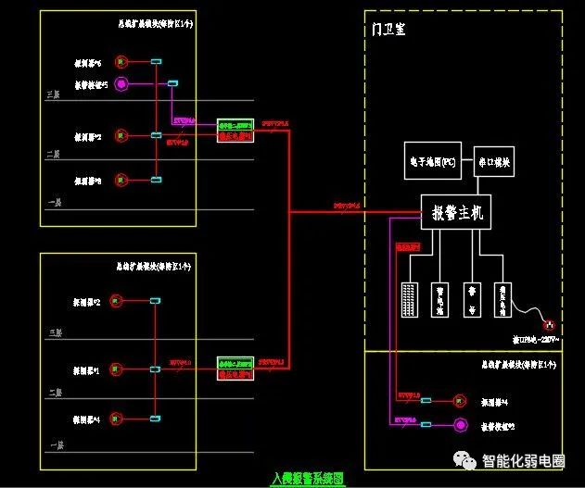Image resolution: width=585 pixels, height=488 pixels.
Task: Select the bottom detector in the lower-left panel
Action: (x=116, y=419)
